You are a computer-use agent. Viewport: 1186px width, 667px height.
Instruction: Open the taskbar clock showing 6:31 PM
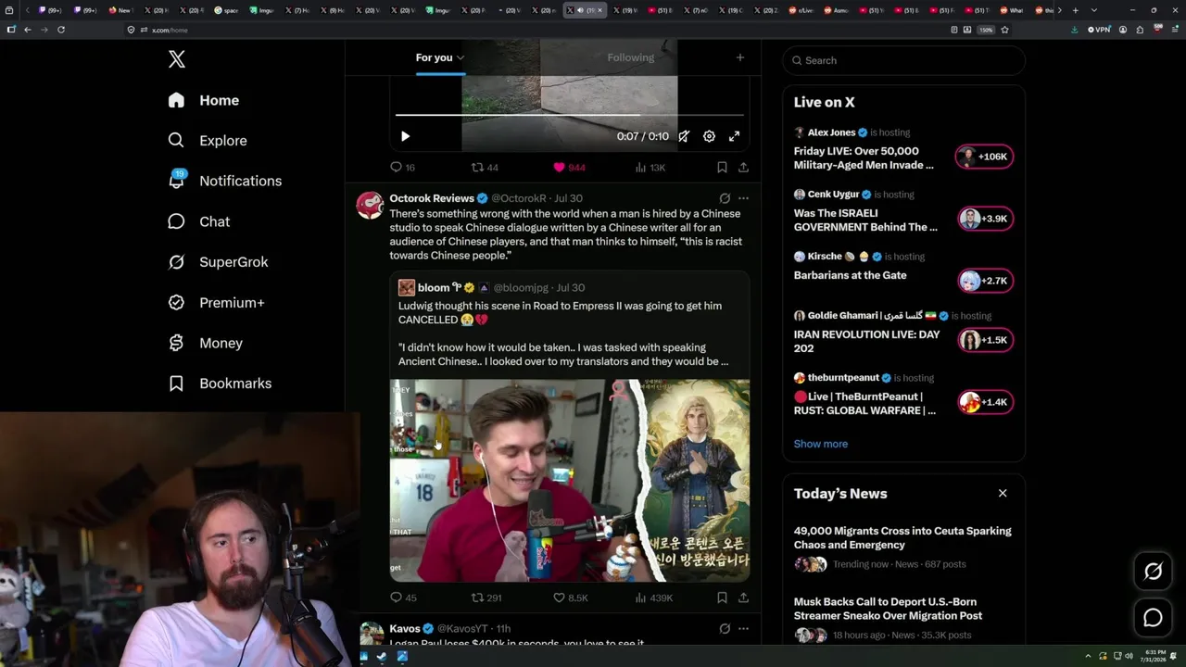pos(1153,657)
